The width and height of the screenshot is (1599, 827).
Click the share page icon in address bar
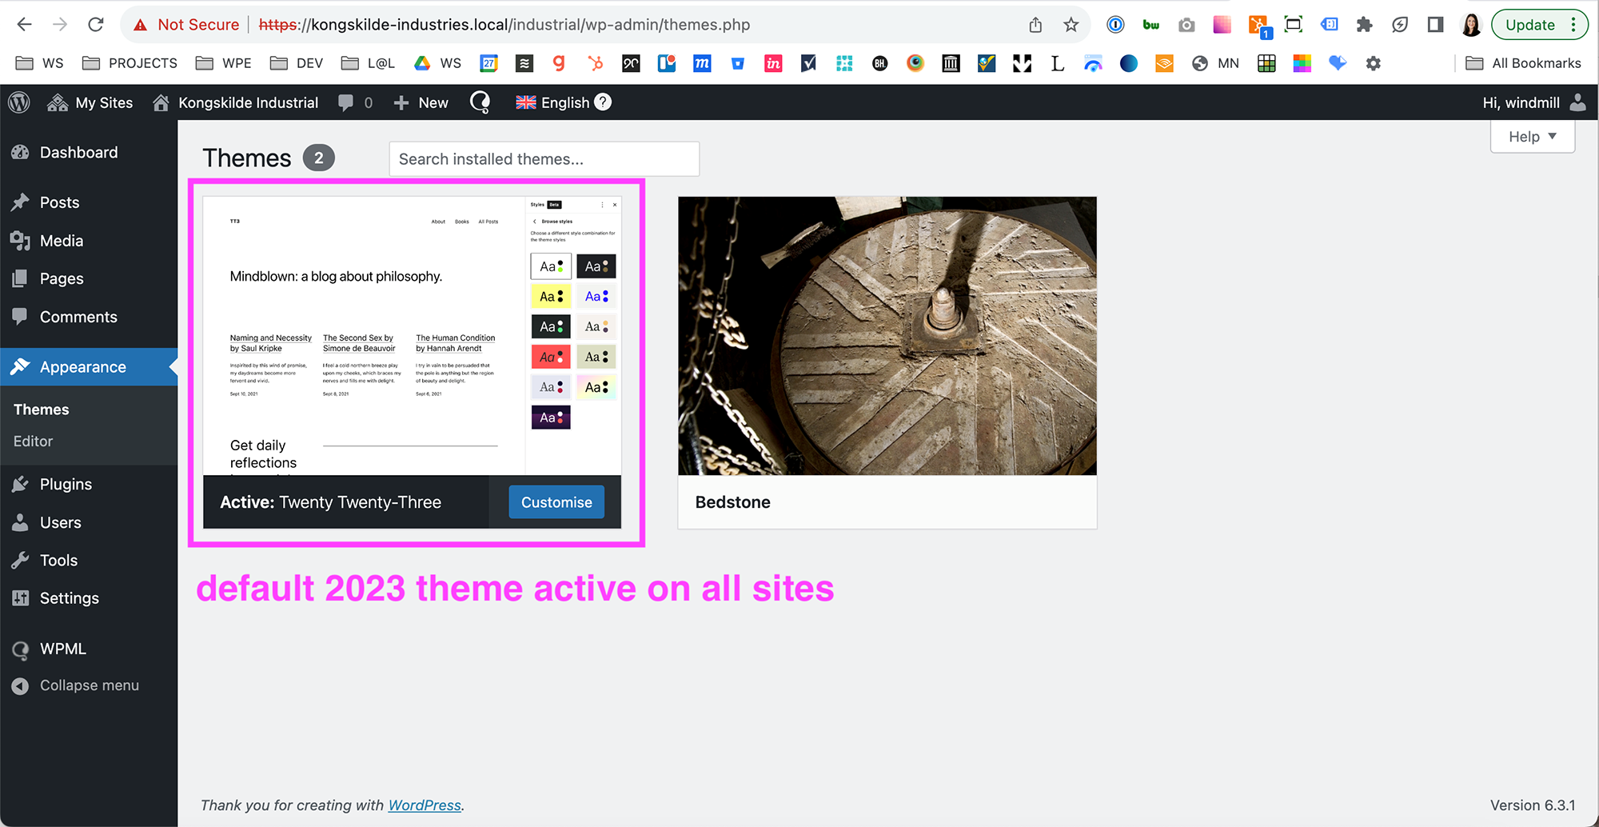point(1035,25)
